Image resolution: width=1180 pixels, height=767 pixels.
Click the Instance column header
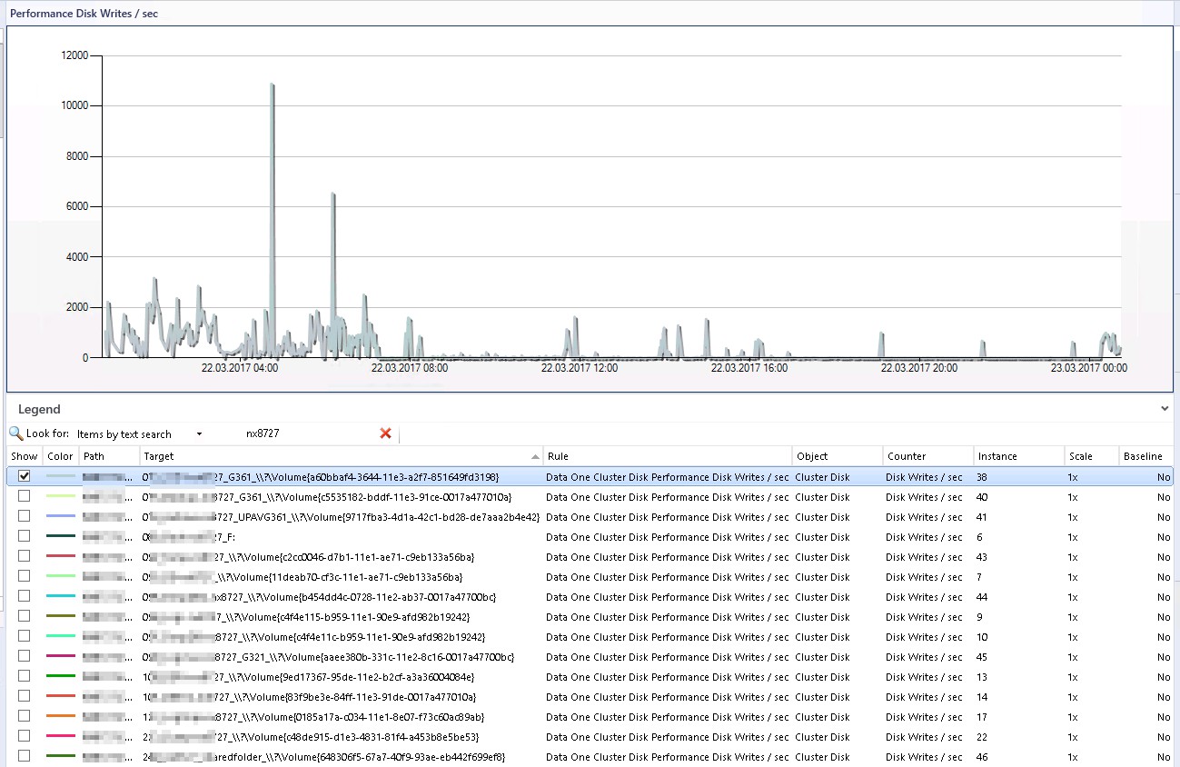(x=1017, y=456)
